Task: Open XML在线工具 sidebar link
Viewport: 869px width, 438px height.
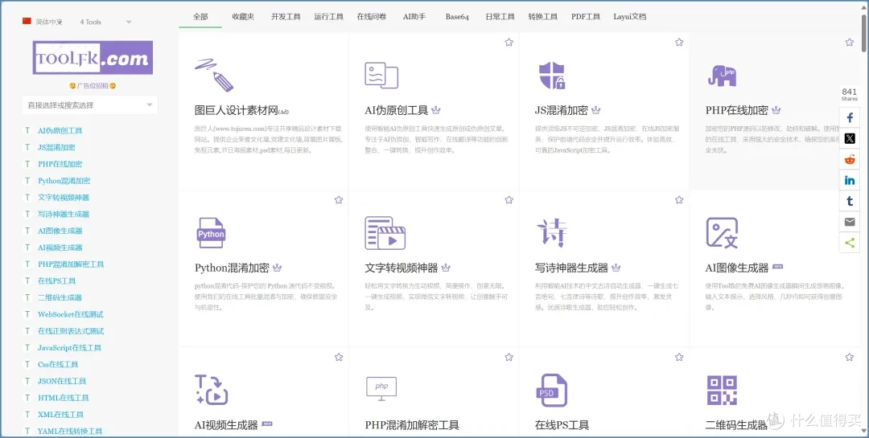Action: tap(60, 414)
